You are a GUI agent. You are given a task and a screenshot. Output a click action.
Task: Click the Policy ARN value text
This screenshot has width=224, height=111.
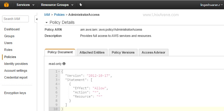tap(111, 29)
